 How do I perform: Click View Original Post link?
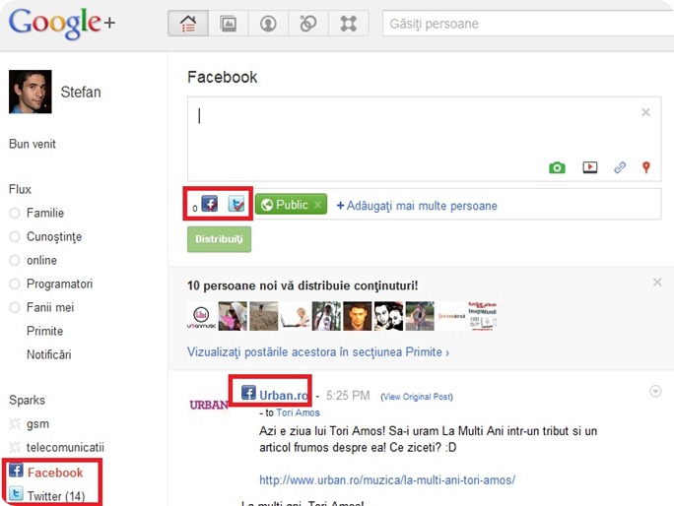417,397
